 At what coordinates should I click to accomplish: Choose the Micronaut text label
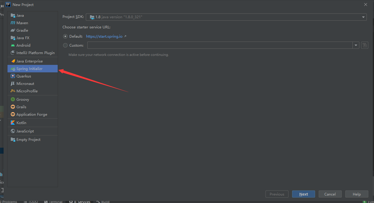coord(25,84)
